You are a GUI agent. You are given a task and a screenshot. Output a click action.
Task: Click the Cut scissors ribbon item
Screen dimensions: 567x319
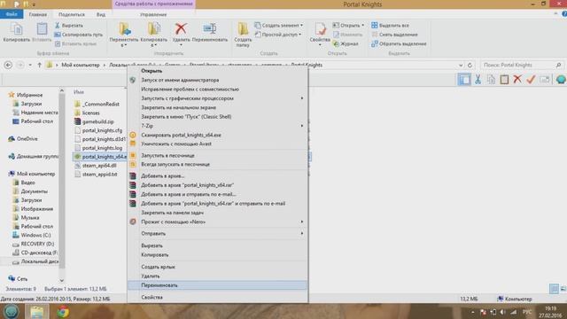[x=69, y=26]
